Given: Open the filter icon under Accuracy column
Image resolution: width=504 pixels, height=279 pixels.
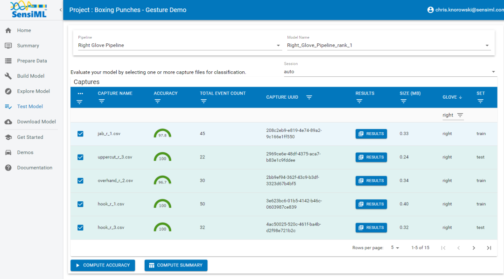Looking at the screenshot, I should pos(158,101).
